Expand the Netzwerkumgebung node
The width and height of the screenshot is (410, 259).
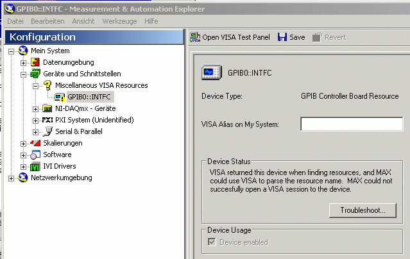tap(11, 178)
